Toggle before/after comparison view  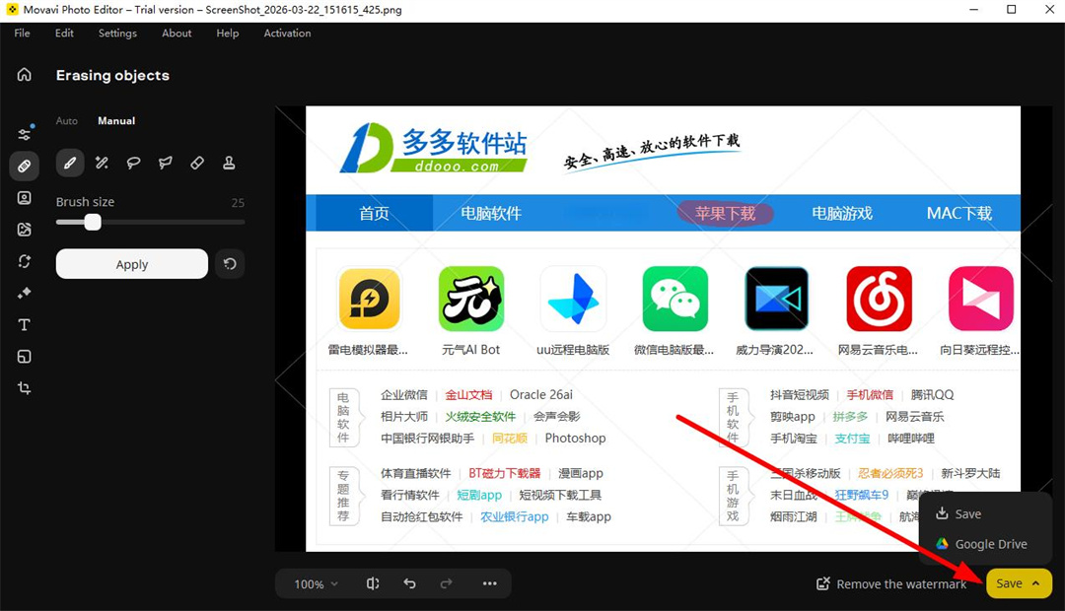tap(373, 583)
